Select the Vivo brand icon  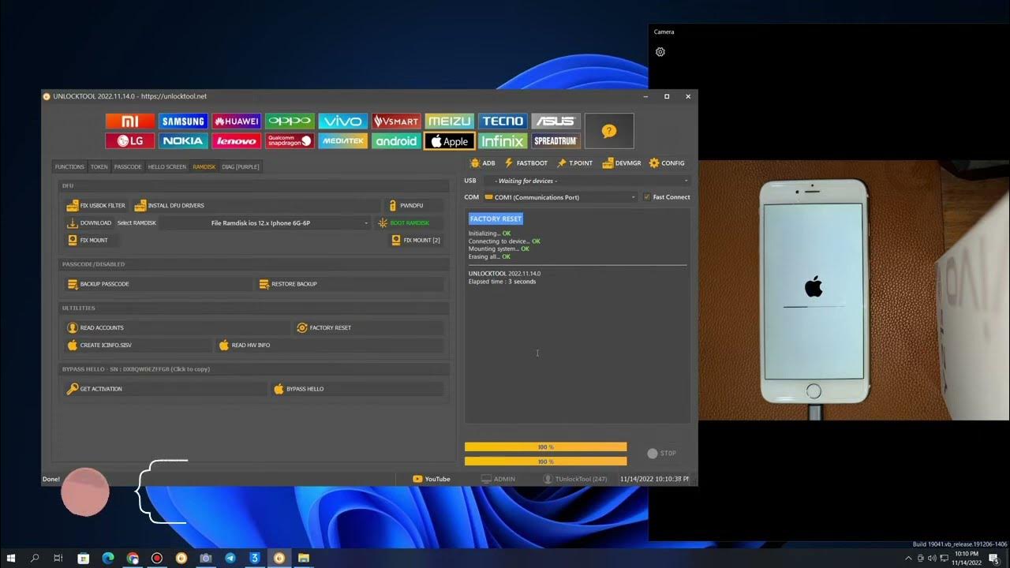point(342,121)
